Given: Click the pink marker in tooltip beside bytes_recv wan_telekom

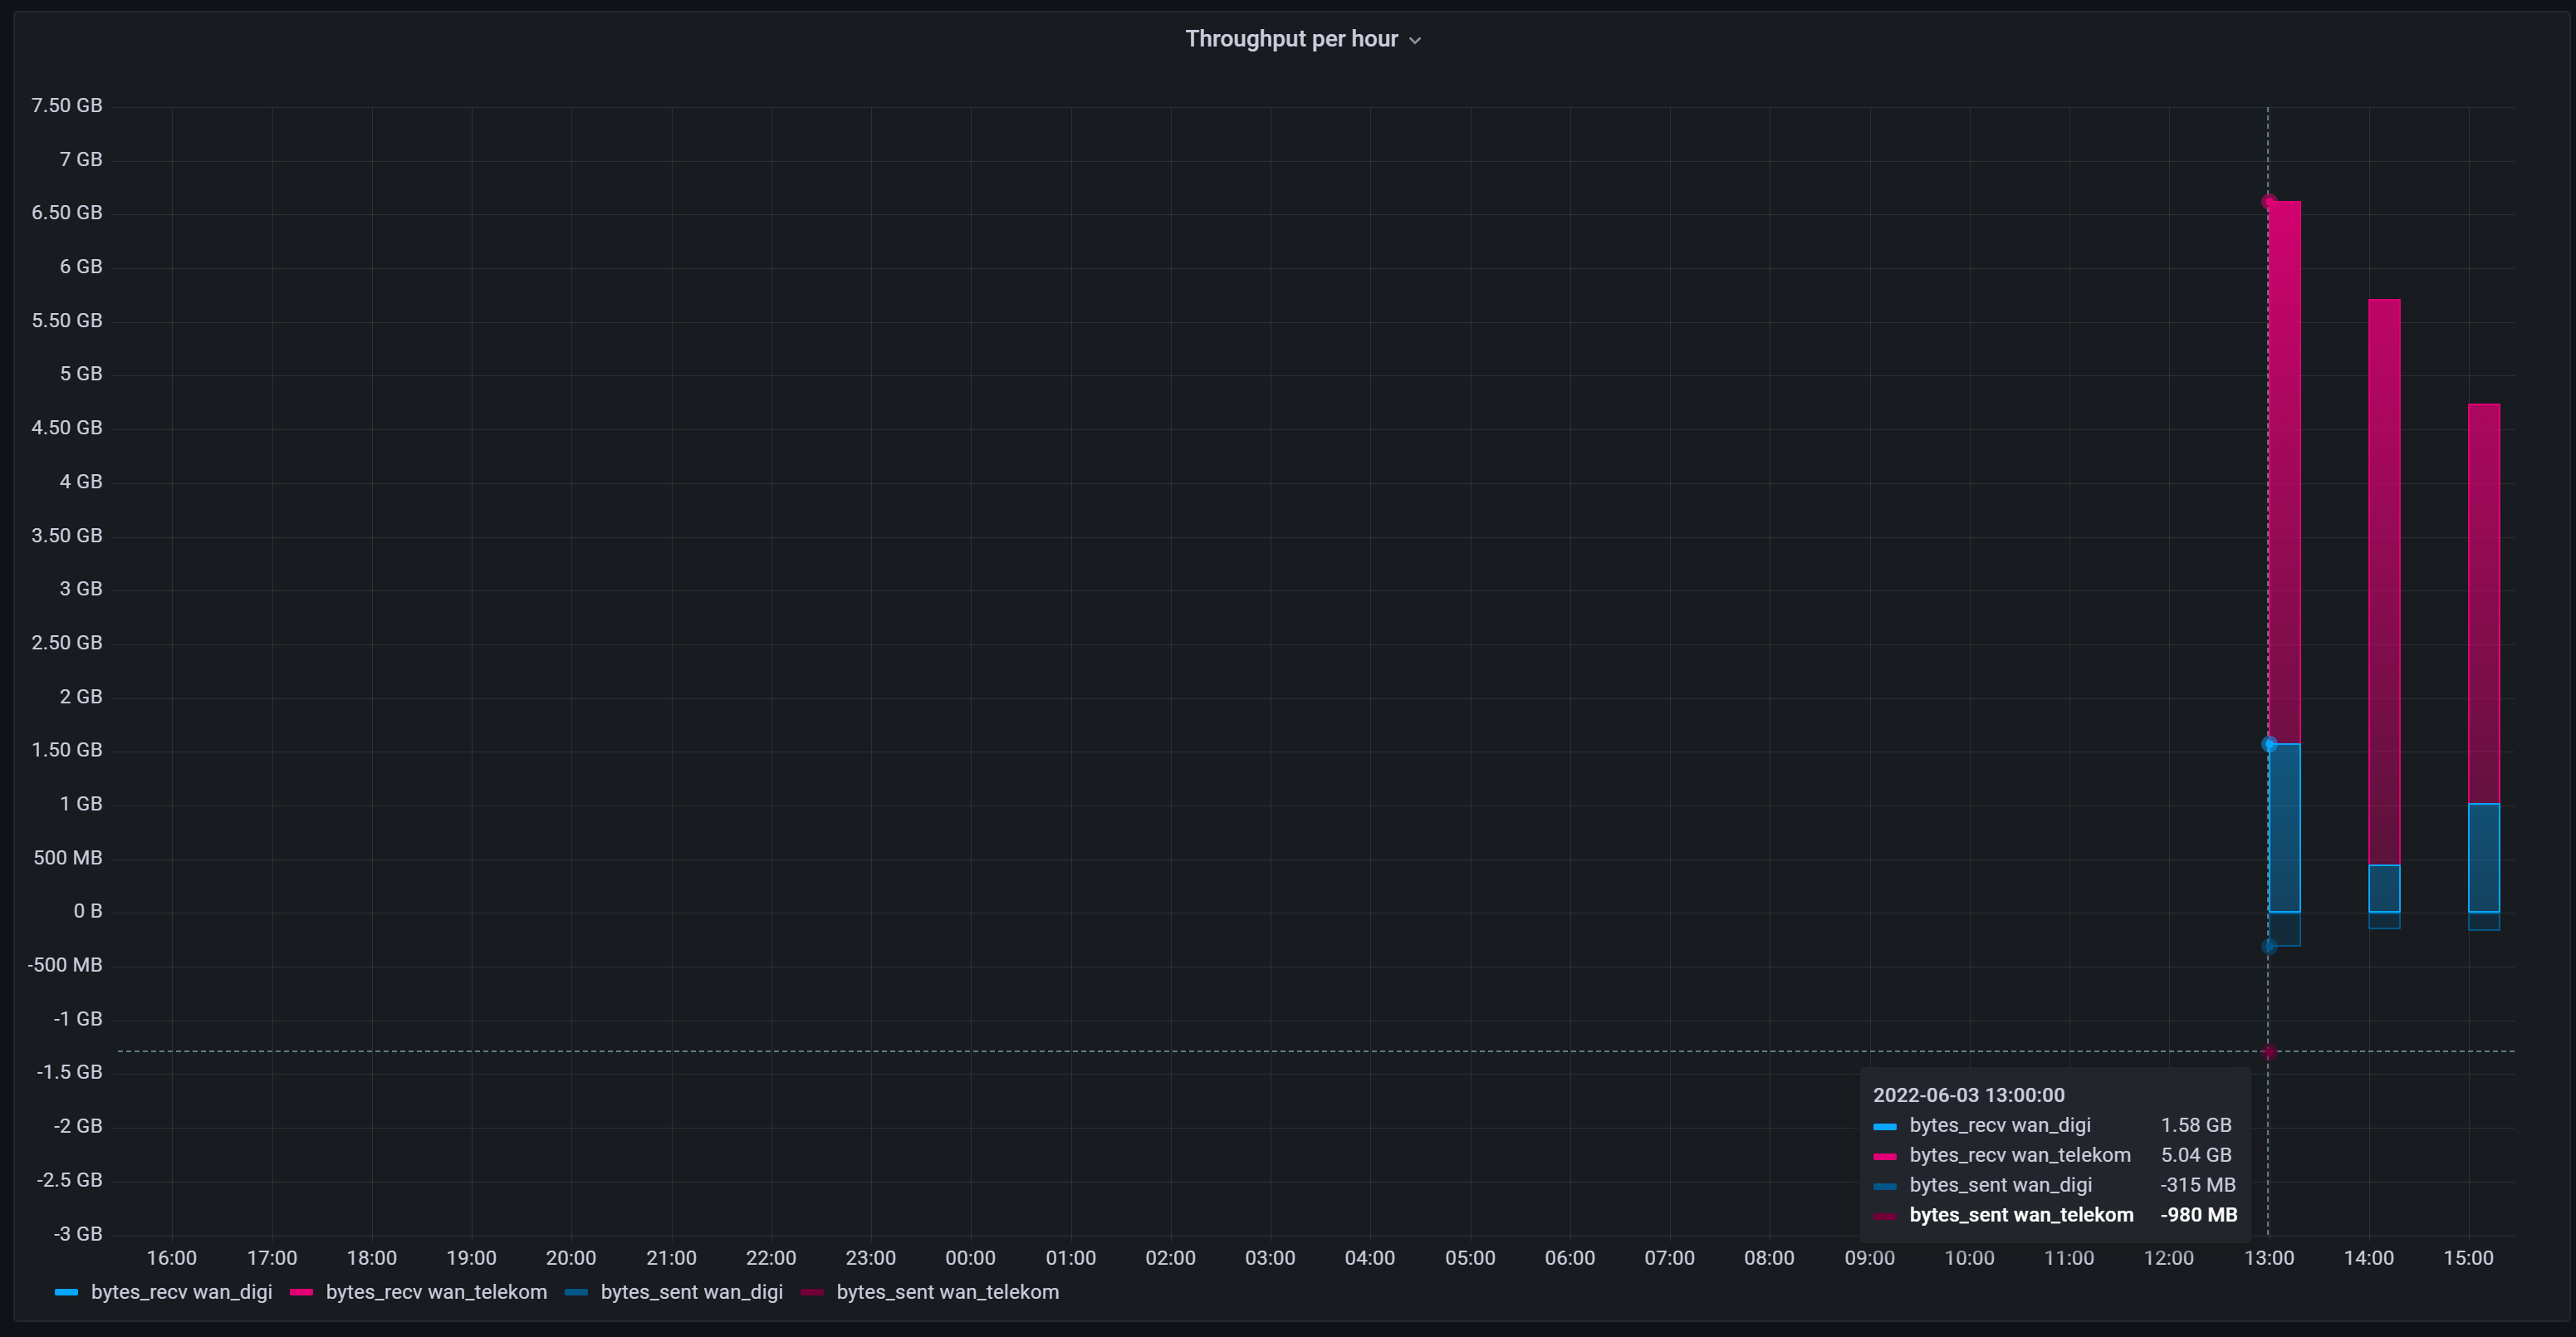Looking at the screenshot, I should point(1886,1155).
